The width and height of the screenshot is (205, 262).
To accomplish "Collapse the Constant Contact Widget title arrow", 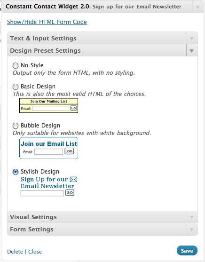I will (x=197, y=8).
